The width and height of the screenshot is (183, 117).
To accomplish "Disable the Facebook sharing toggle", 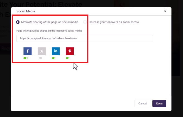I will (26, 58).
